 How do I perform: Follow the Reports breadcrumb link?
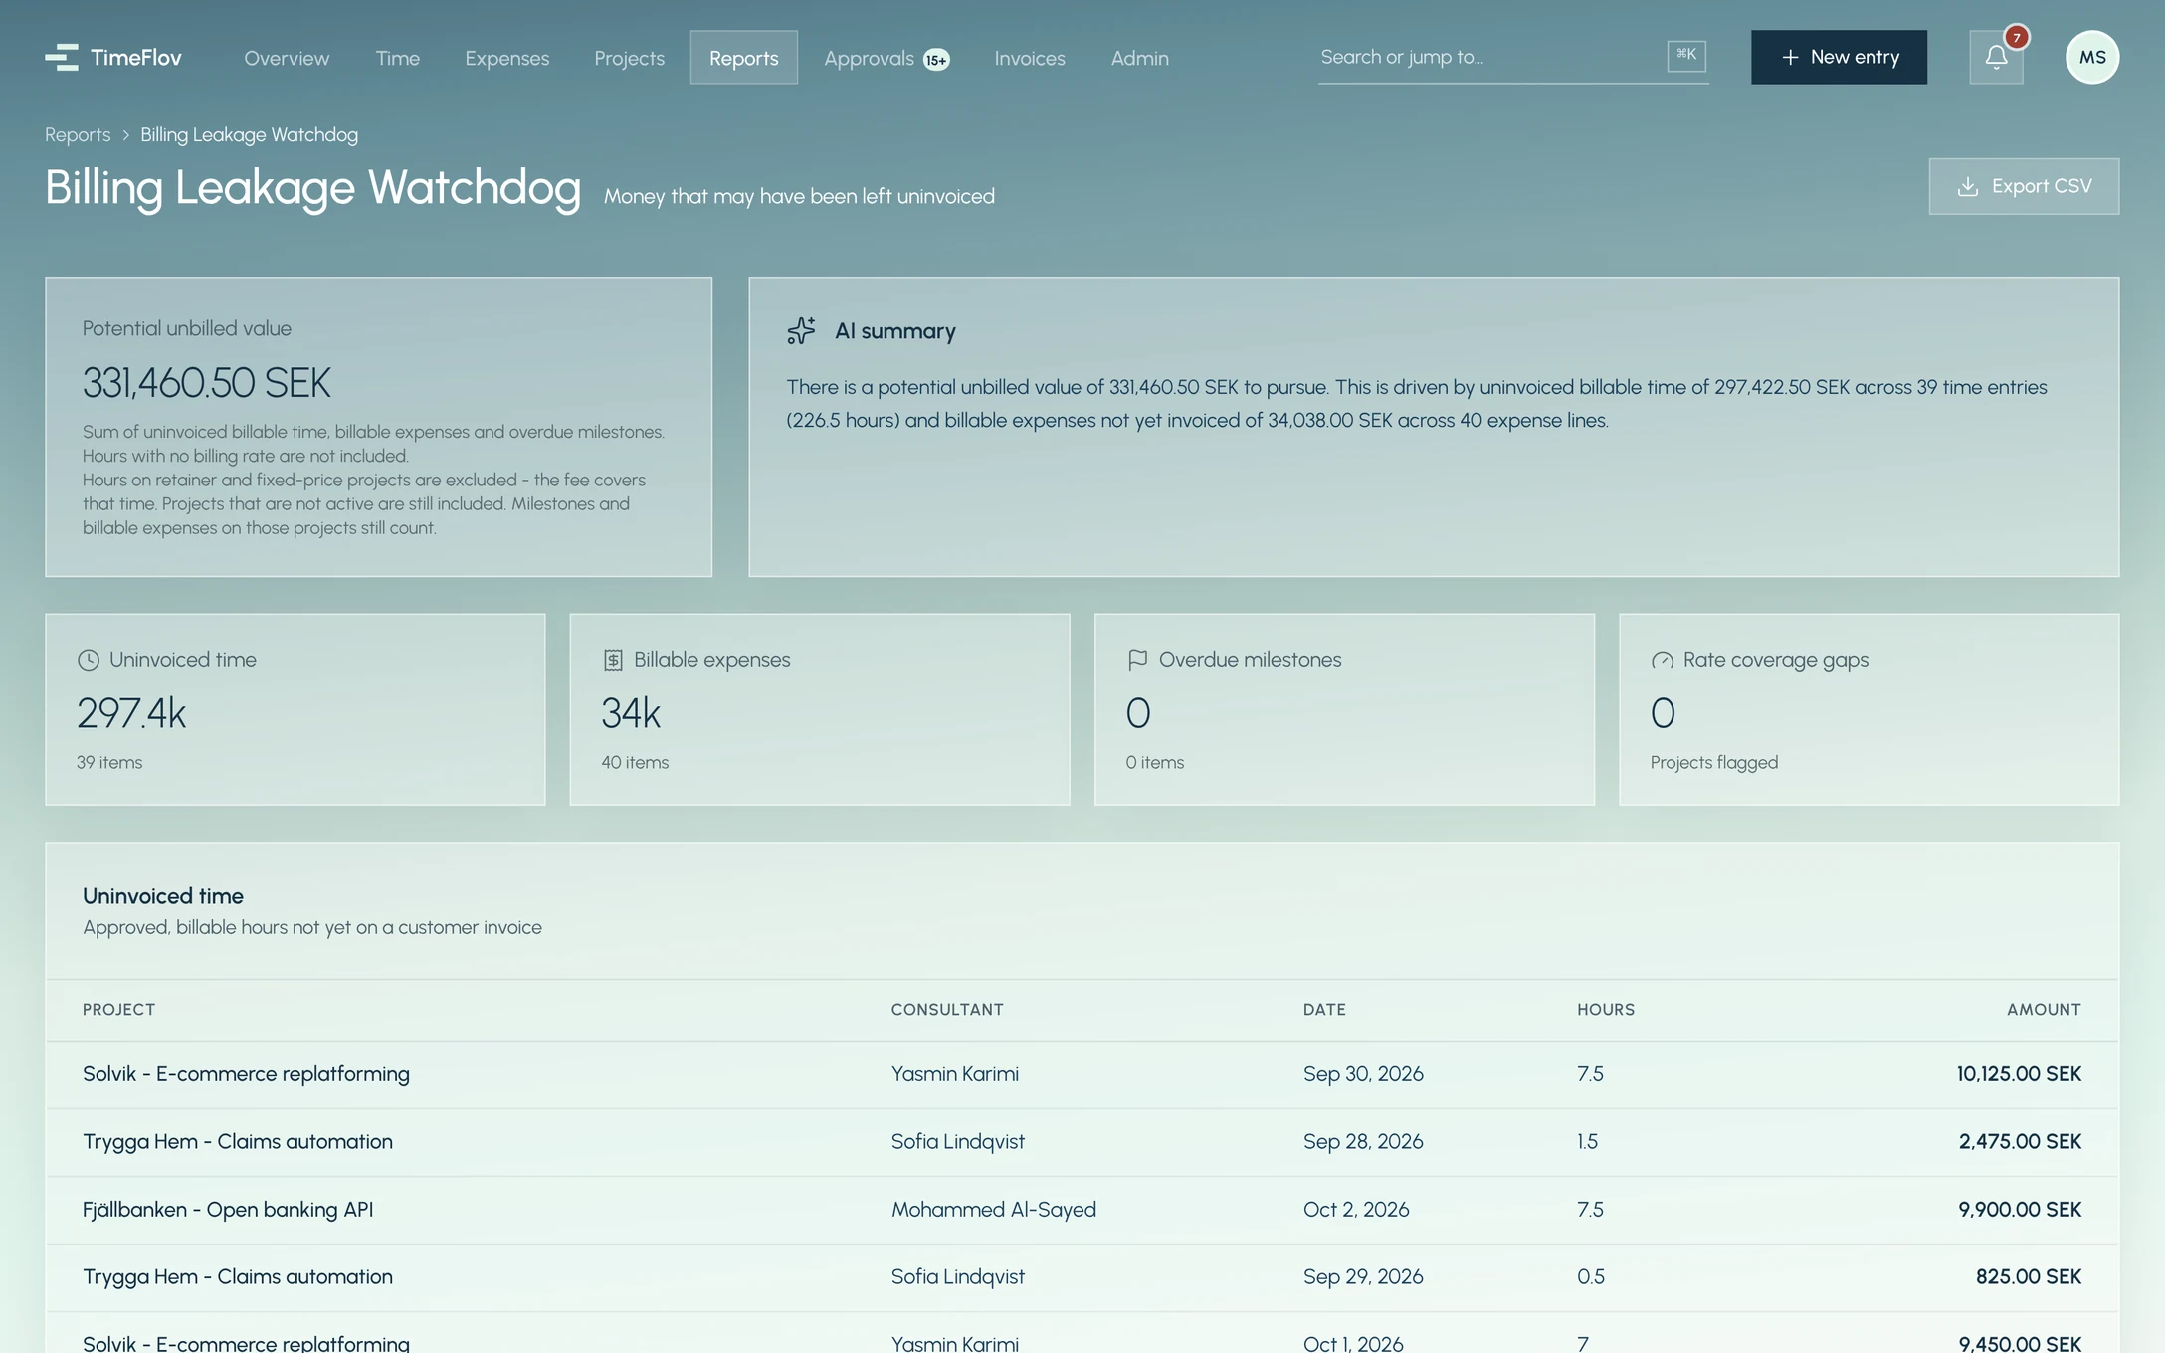[78, 134]
